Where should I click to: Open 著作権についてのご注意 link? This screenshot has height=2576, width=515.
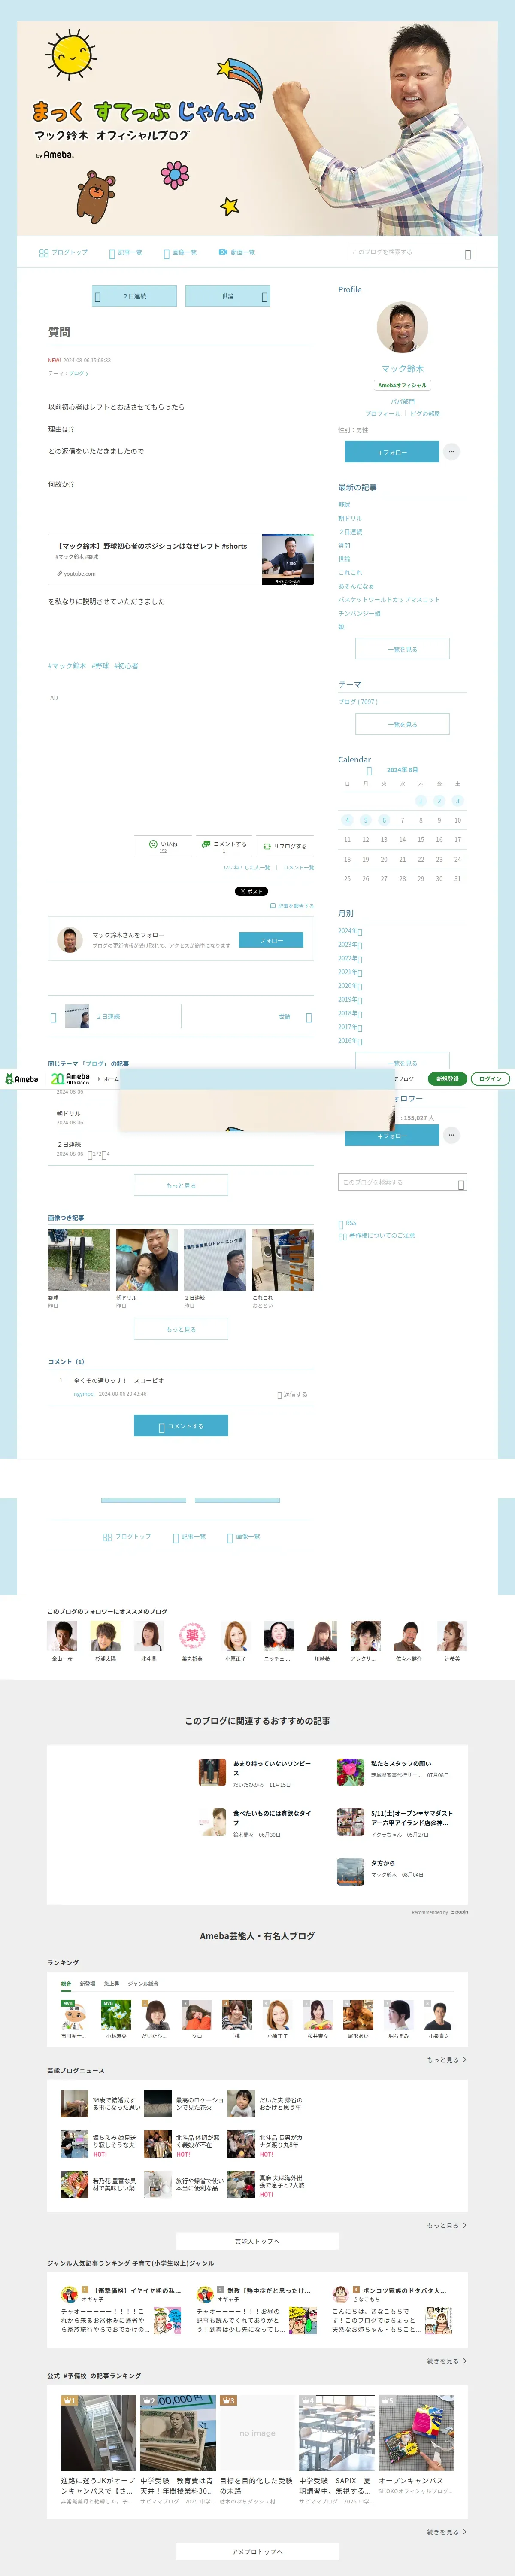(377, 1236)
